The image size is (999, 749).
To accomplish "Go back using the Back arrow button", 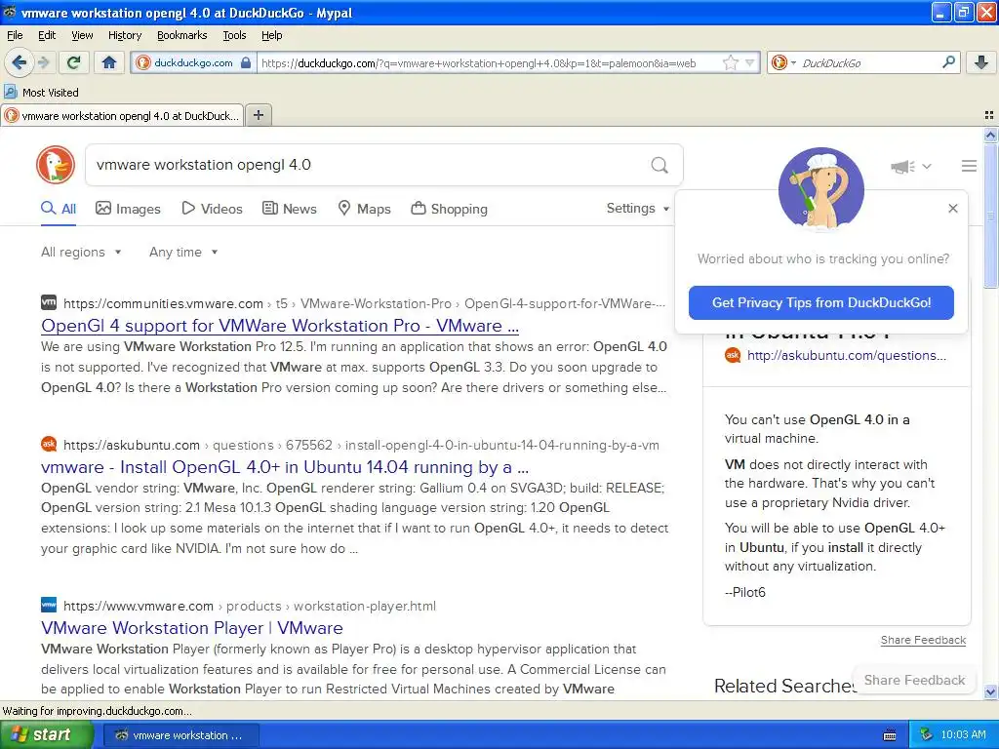I will coord(19,62).
